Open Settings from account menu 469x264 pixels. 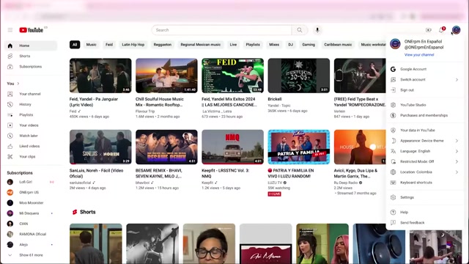click(x=425, y=197)
